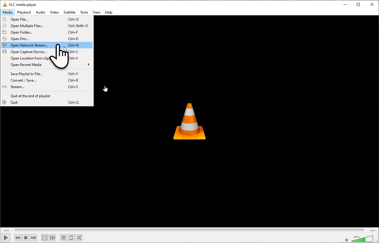This screenshot has height=243, width=379.
Task: Skip to next media track
Action: click(x=33, y=237)
